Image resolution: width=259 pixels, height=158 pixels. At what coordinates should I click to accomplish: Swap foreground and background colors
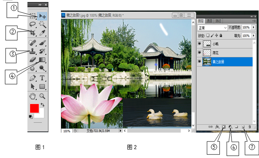43,105
